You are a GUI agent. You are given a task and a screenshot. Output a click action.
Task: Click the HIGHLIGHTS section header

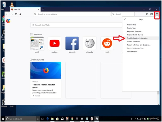(x=37, y=60)
